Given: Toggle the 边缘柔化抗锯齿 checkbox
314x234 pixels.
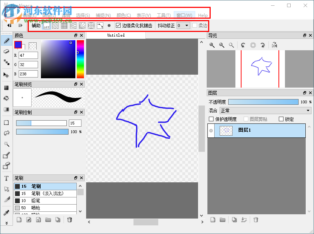Looking at the screenshot, I should [x=118, y=25].
